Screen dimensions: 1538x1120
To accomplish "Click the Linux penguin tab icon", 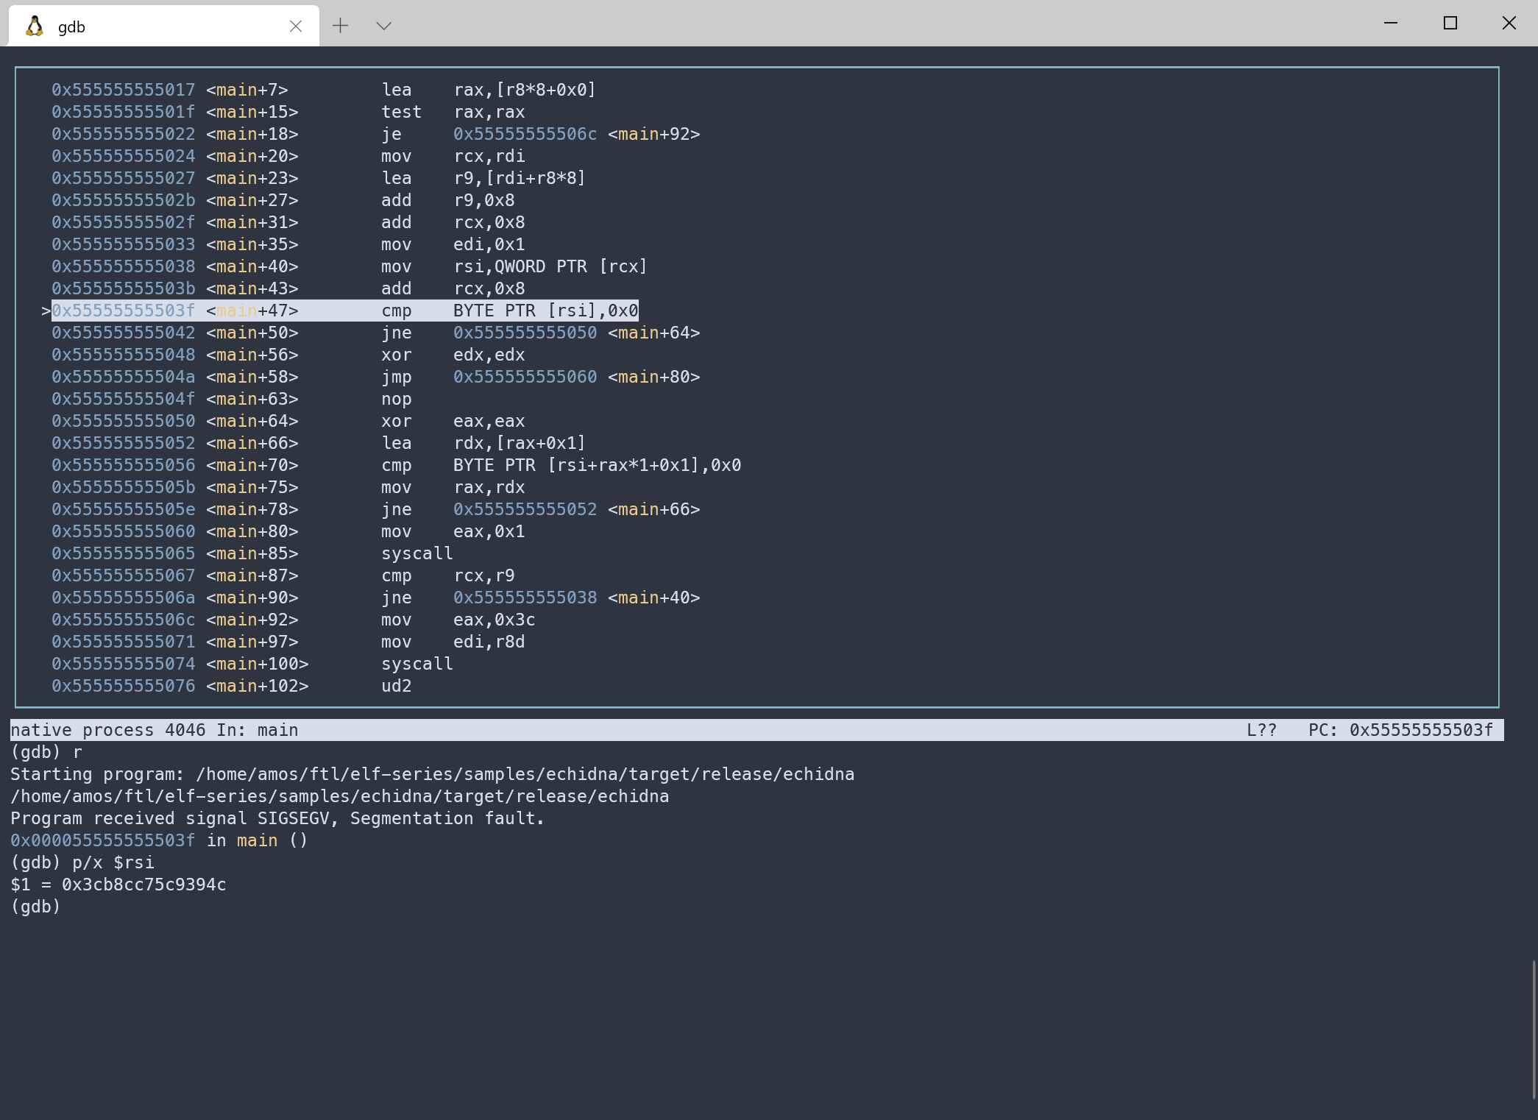I will (x=34, y=26).
